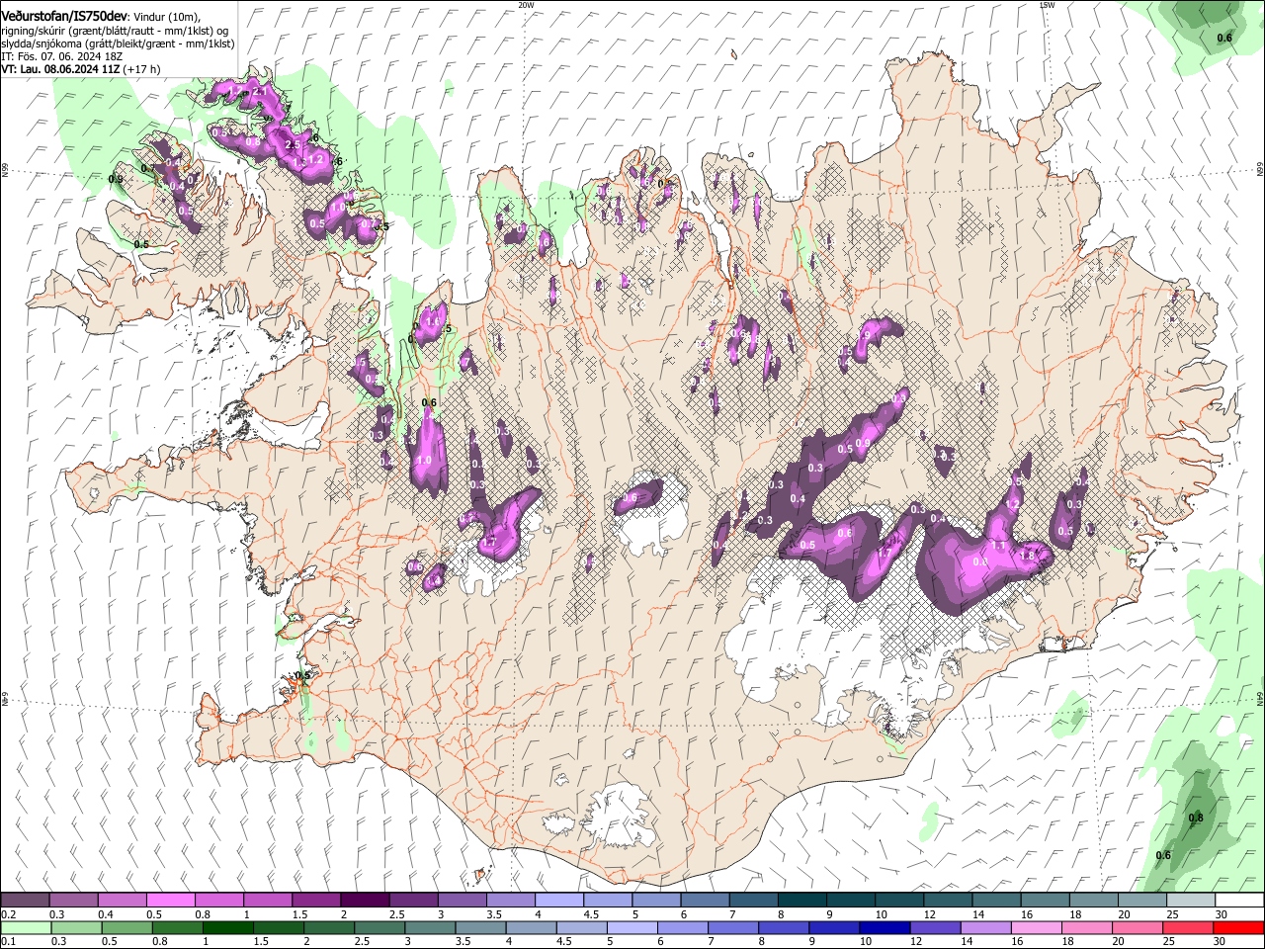Click the Veðurstofan/IS750dev title text
Viewport: 1265px width, 949px height.
pos(64,16)
